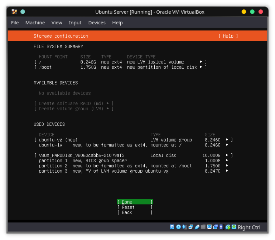Viewport: 275px width, 240px height.
Task: Open ubuntu-vg volume group options arrow
Action: [227, 140]
